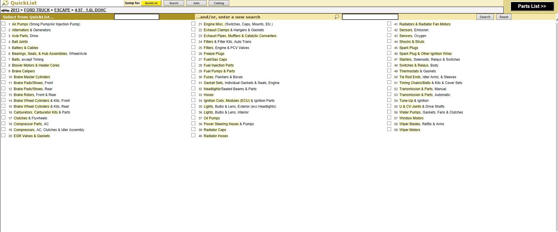Click the Blower Motors & Heater Cores entry
This screenshot has height=232, width=558.
point(36,65)
